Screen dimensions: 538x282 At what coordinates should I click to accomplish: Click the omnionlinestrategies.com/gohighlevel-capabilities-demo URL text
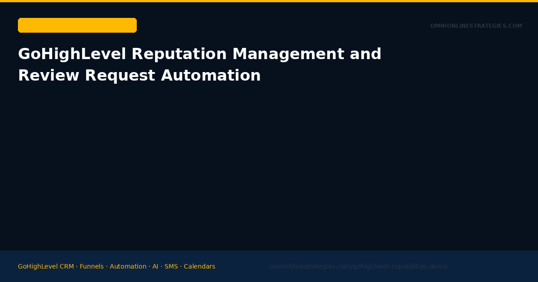pos(358,266)
